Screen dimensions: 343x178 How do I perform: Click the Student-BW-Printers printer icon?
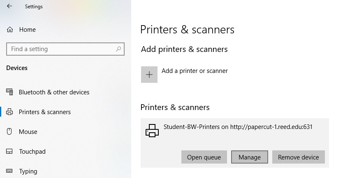152,131
